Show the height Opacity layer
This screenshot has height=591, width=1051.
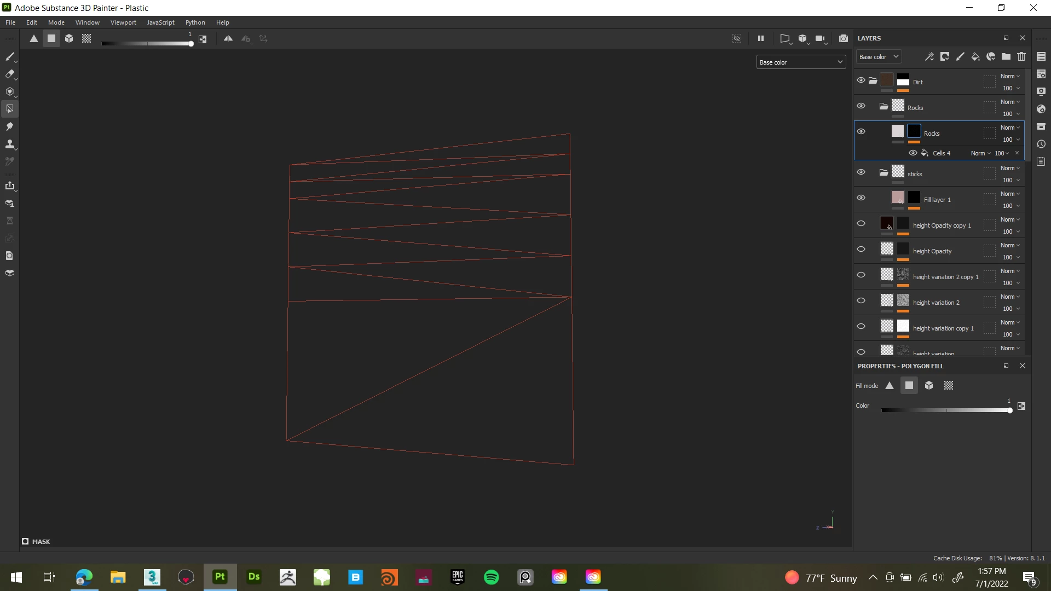pyautogui.click(x=861, y=250)
